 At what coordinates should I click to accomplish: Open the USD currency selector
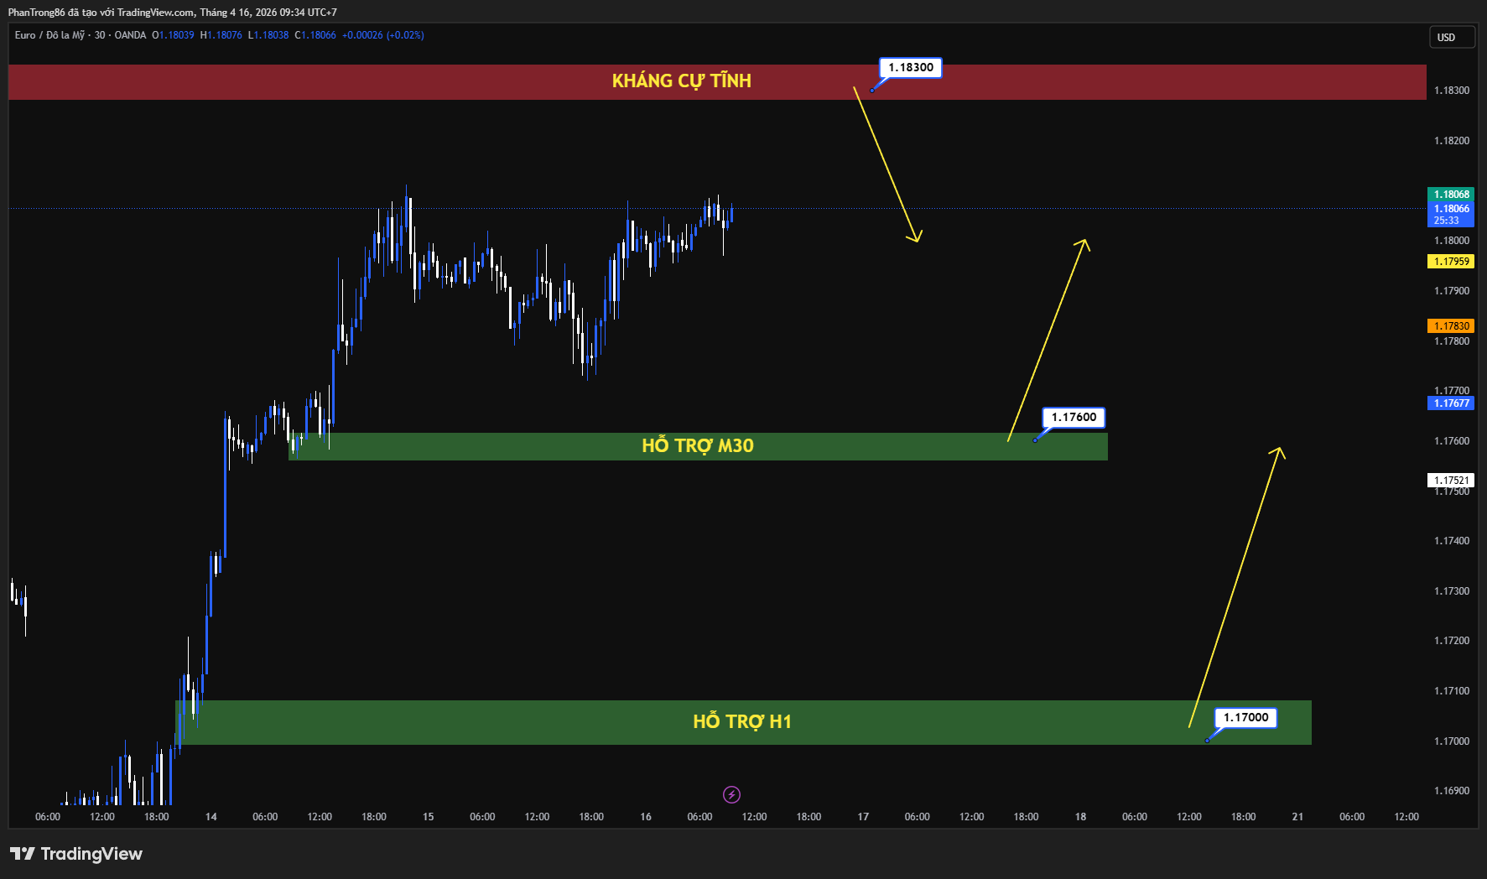pos(1452,37)
